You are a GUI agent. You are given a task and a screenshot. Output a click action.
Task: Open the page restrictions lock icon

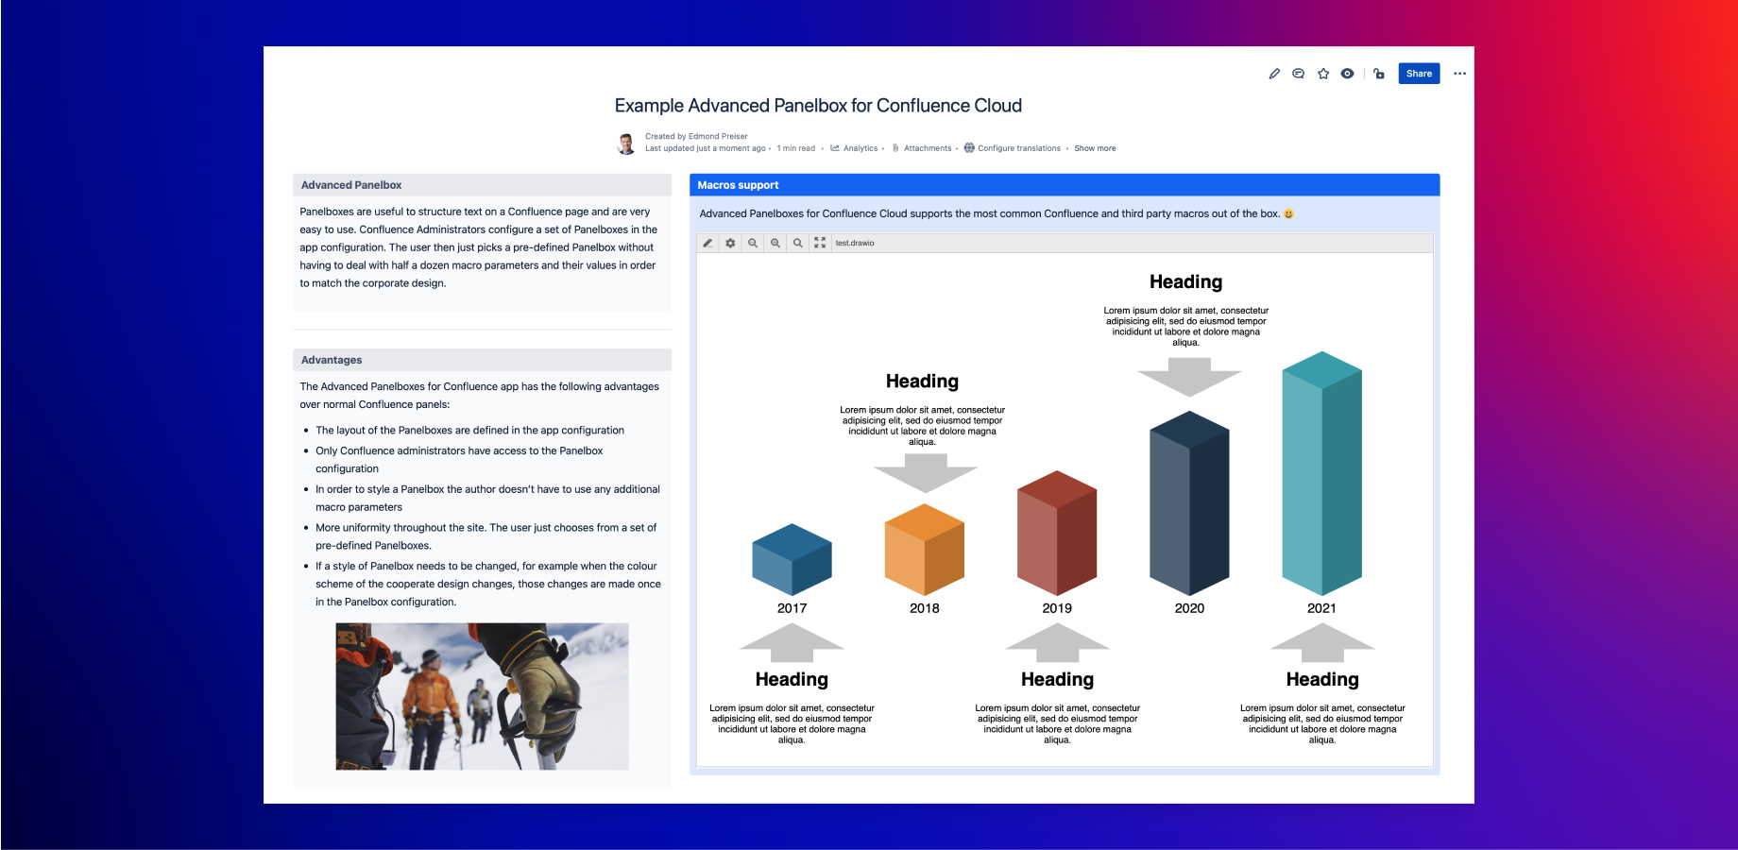coord(1379,73)
